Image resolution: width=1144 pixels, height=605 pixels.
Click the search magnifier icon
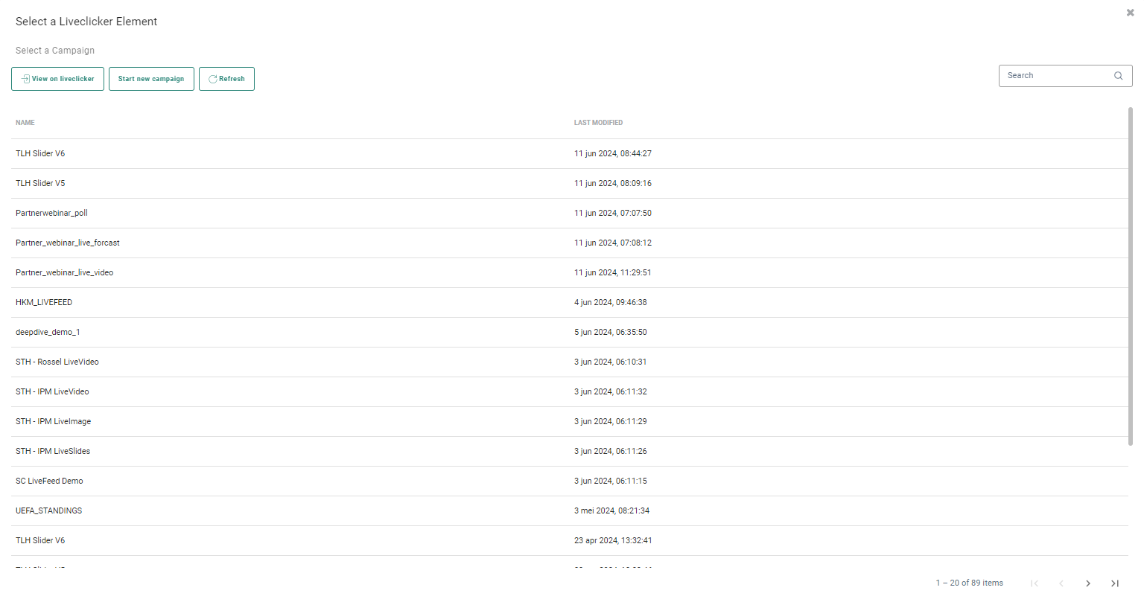[x=1118, y=76]
